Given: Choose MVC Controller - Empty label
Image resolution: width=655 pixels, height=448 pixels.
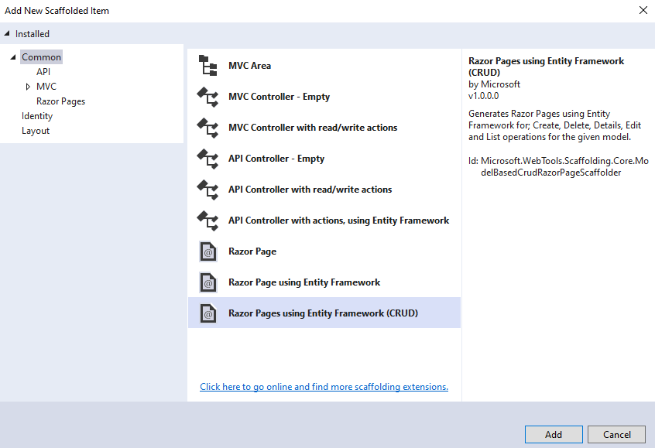Looking at the screenshot, I should click(x=279, y=97).
